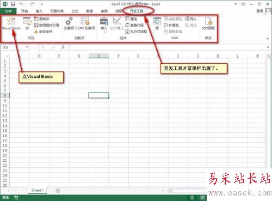272x201 pixels.
Task: Open control 属性 (Properties)
Action: pyautogui.click(x=131, y=19)
